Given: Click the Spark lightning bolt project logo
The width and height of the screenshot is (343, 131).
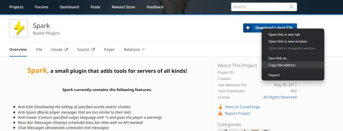Looking at the screenshot, I should 19,28.
